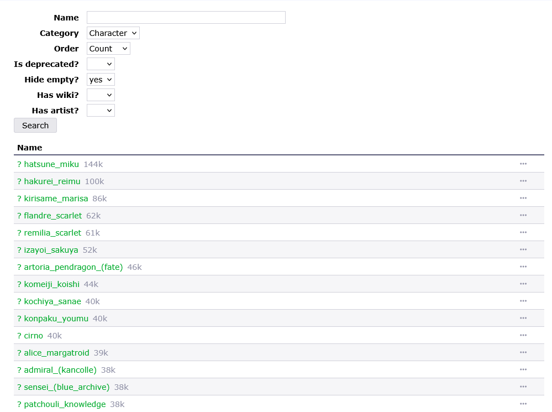552x412 pixels.
Task: Open options menu for artoria_pendragon_(fate) row
Action: tap(523, 267)
